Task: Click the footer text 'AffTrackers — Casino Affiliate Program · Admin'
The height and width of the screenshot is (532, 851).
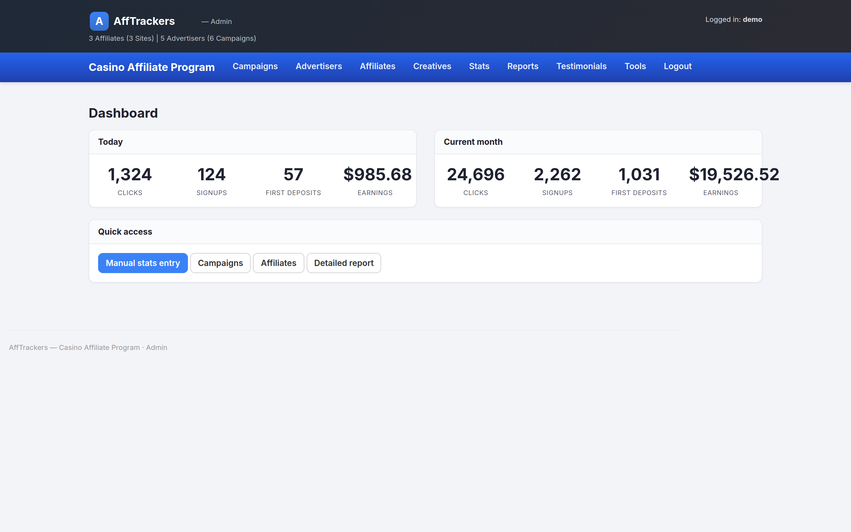Action: click(88, 347)
